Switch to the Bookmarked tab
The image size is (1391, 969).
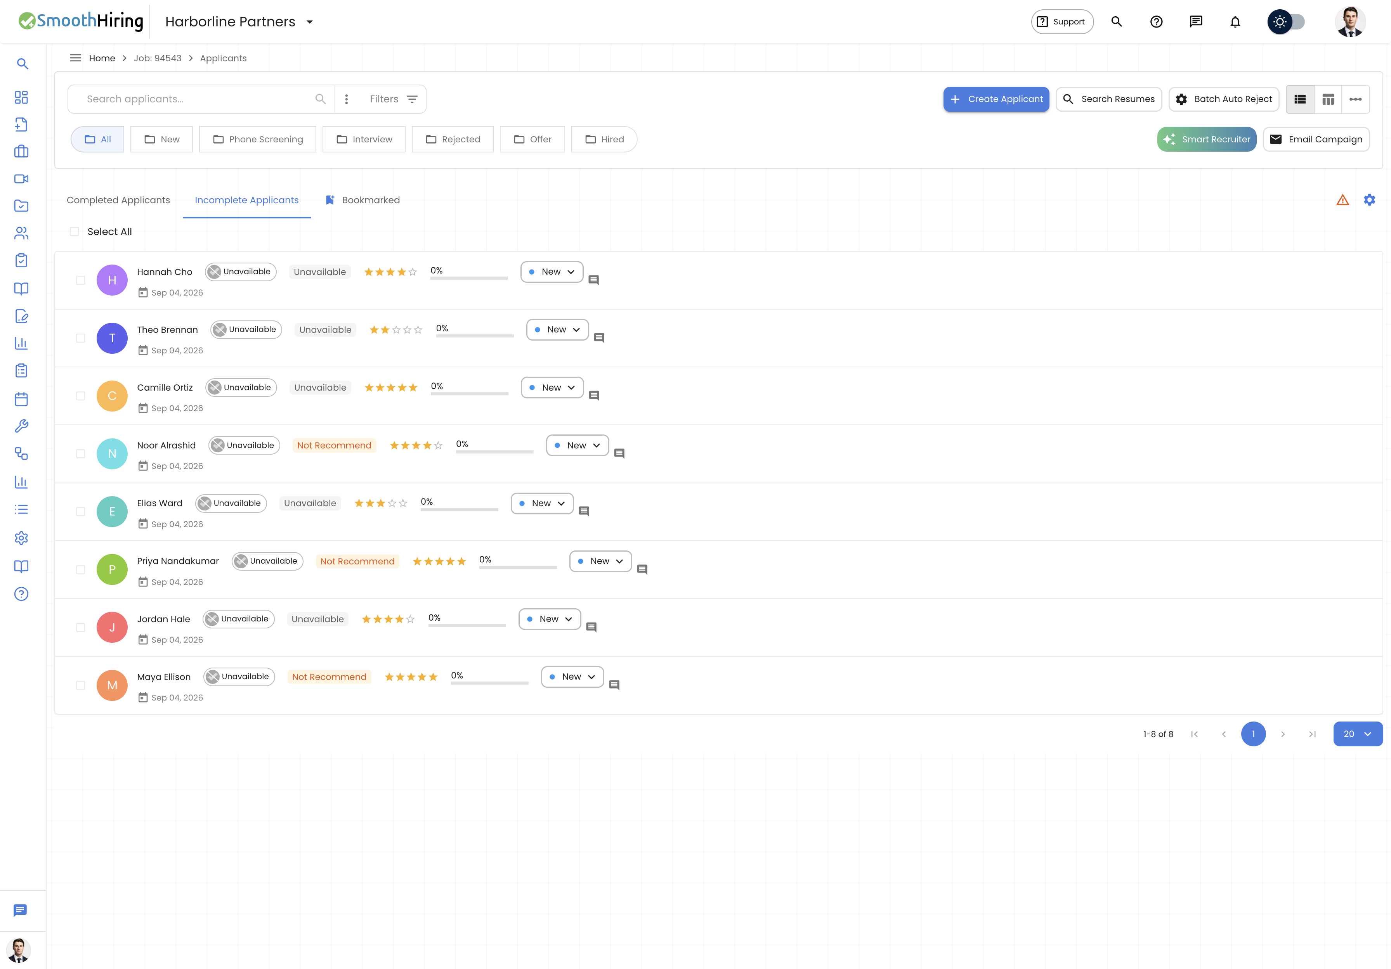click(363, 201)
